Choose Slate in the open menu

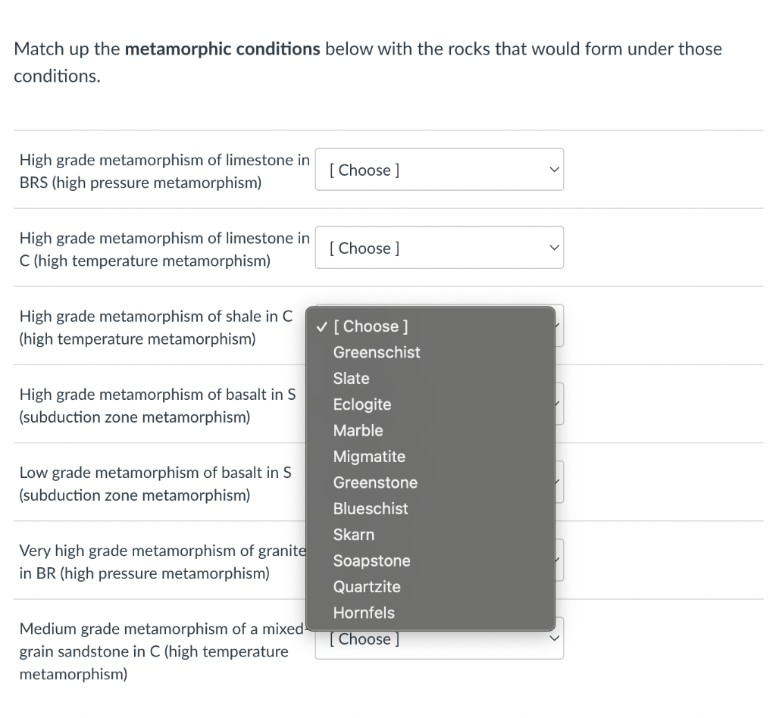coord(352,378)
